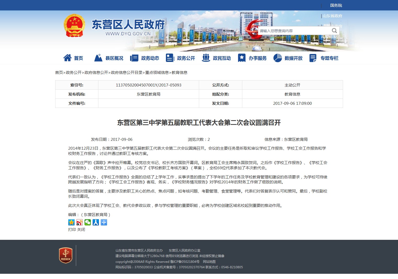Click 教育信息 in the breadcrumb
This screenshot has height=279, width=398.
[180, 73]
